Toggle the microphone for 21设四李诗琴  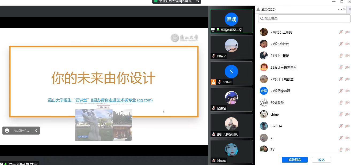point(341,91)
